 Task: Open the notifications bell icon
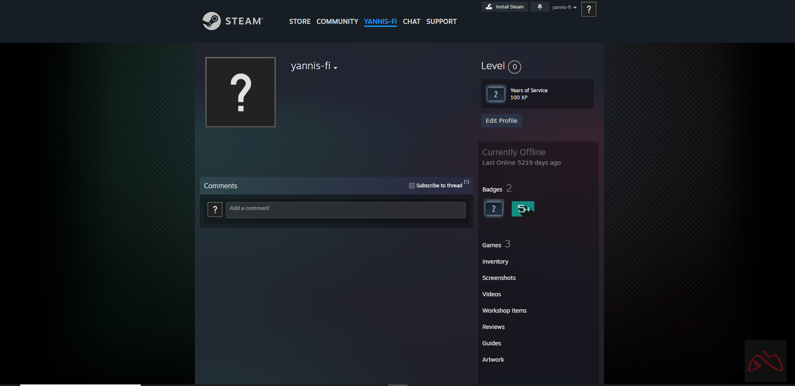[539, 7]
